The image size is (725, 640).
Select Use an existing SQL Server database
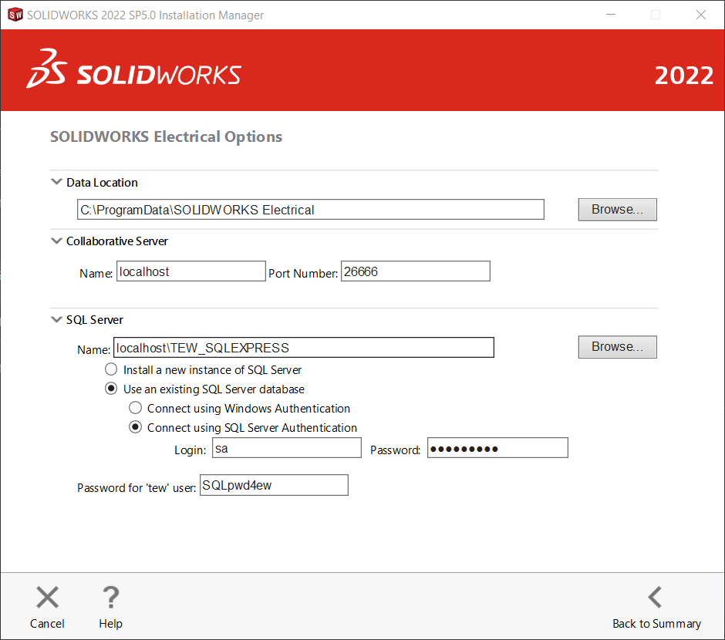[x=111, y=389]
